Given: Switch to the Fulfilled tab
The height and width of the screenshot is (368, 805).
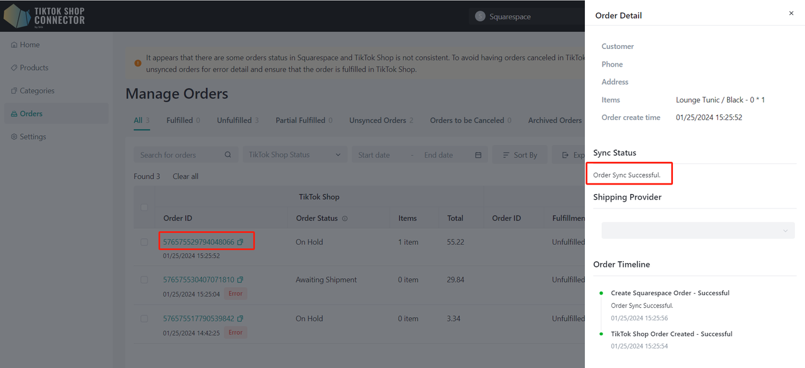Looking at the screenshot, I should click(x=183, y=121).
